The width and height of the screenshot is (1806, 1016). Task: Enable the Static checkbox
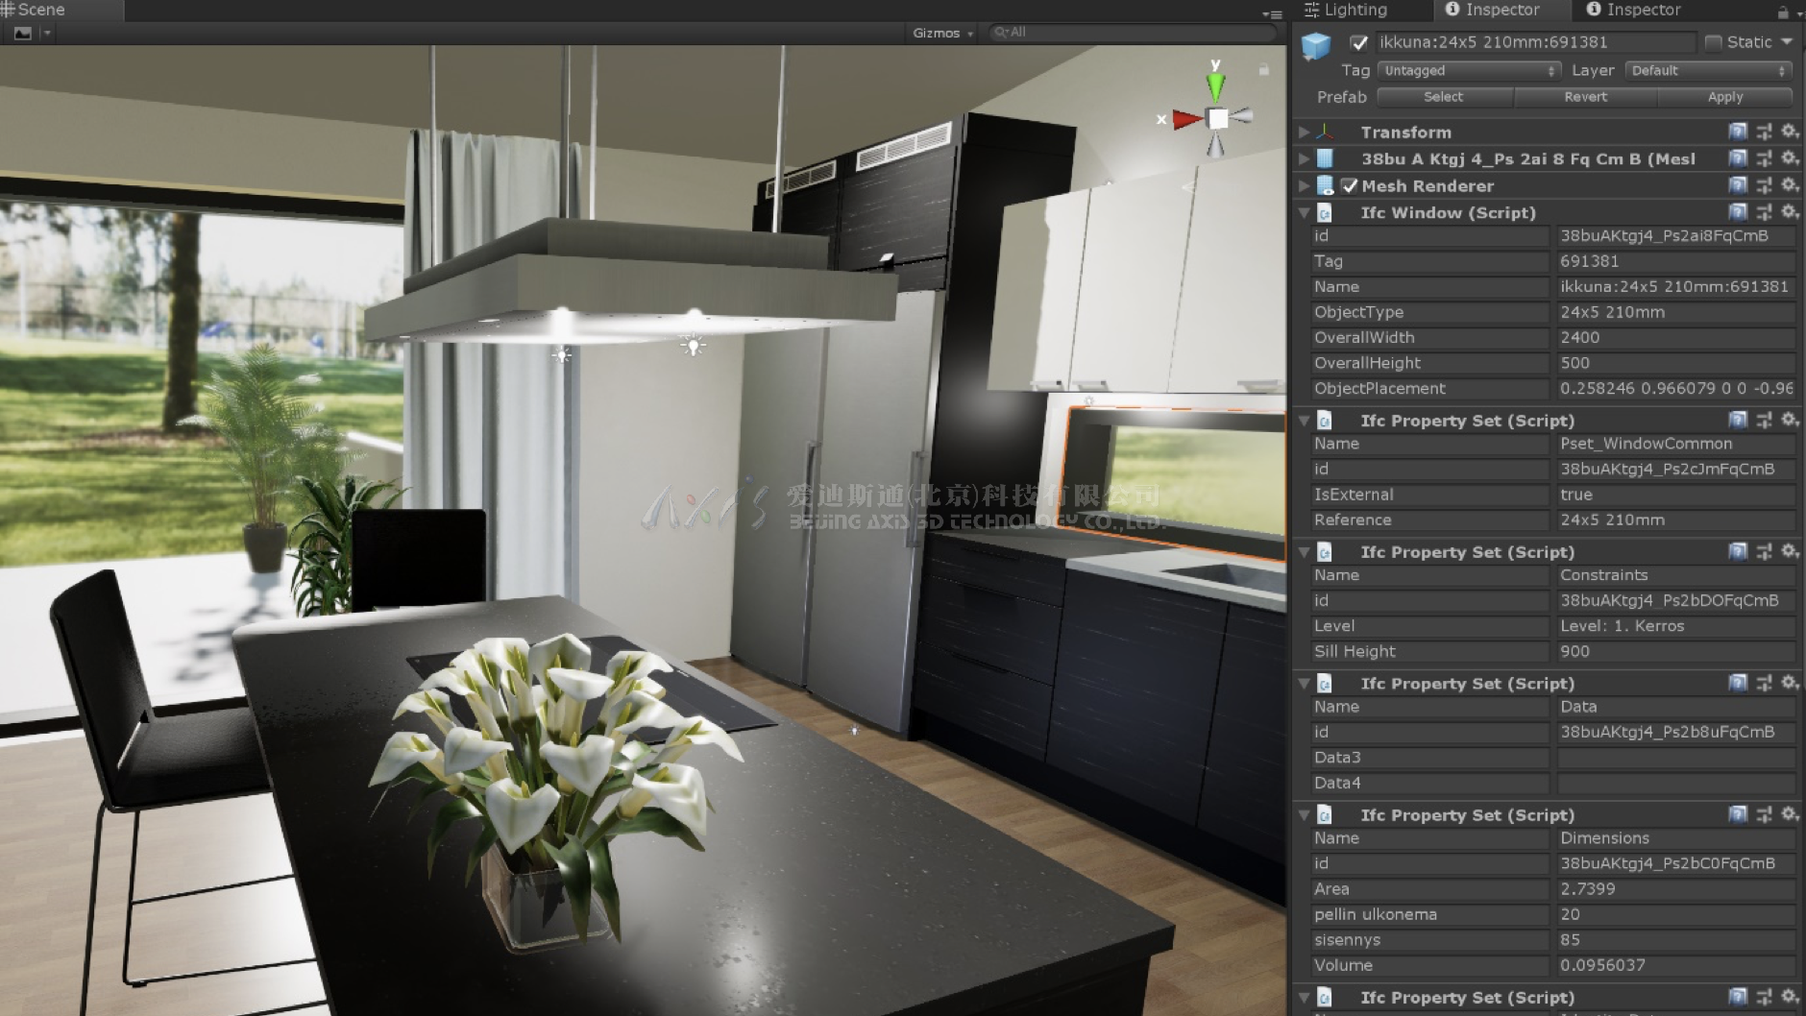[1713, 42]
